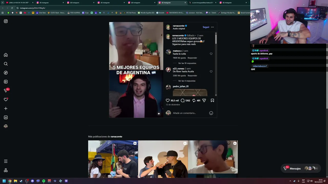Open the More hamburger menu in the sidebar

coord(6,161)
